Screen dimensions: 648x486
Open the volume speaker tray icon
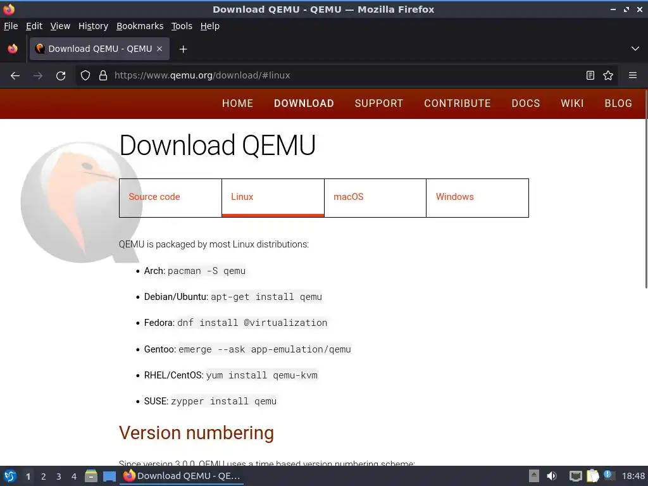click(x=552, y=476)
